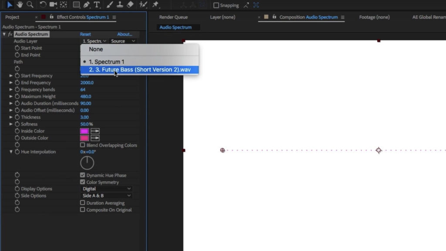Select the Roto Brush tool
446x251 pixels.
click(143, 4)
